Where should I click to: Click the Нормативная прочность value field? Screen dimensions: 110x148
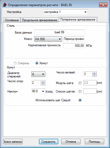point(74,46)
